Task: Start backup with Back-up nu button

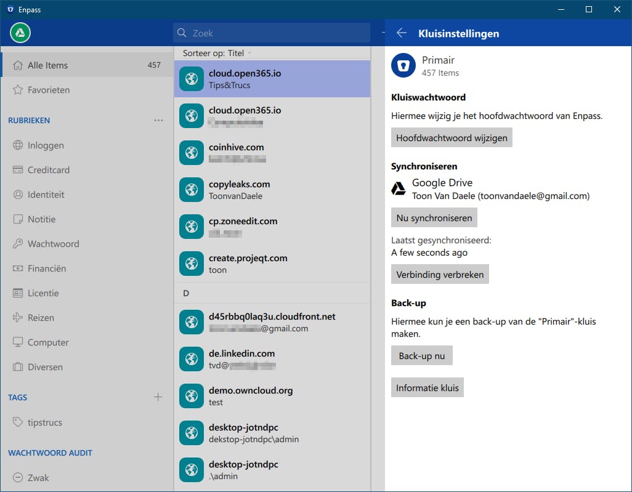Action: [x=422, y=356]
